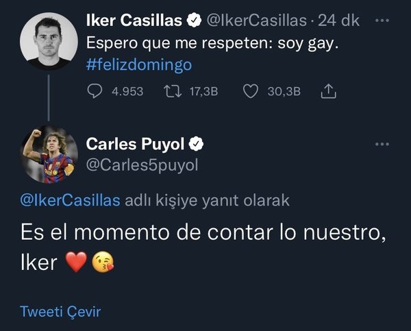Open Carles Puyol's profile picture
Screen dimensions: 411x331
(48, 154)
